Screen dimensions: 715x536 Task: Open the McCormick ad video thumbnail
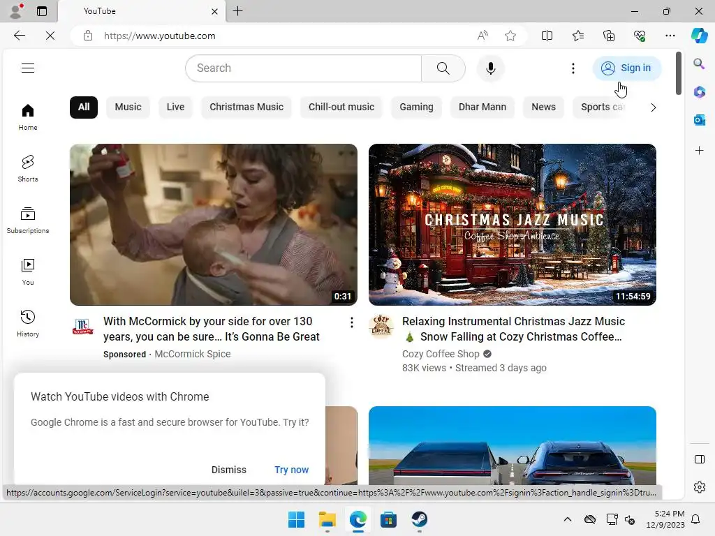point(214,225)
